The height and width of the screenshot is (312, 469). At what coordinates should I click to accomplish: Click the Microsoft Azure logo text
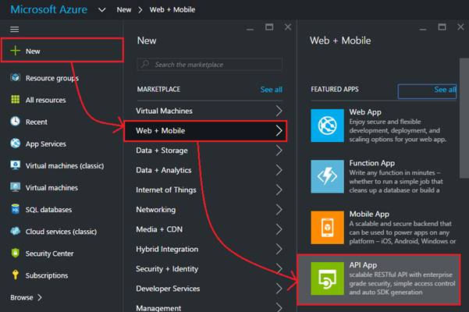click(x=48, y=9)
